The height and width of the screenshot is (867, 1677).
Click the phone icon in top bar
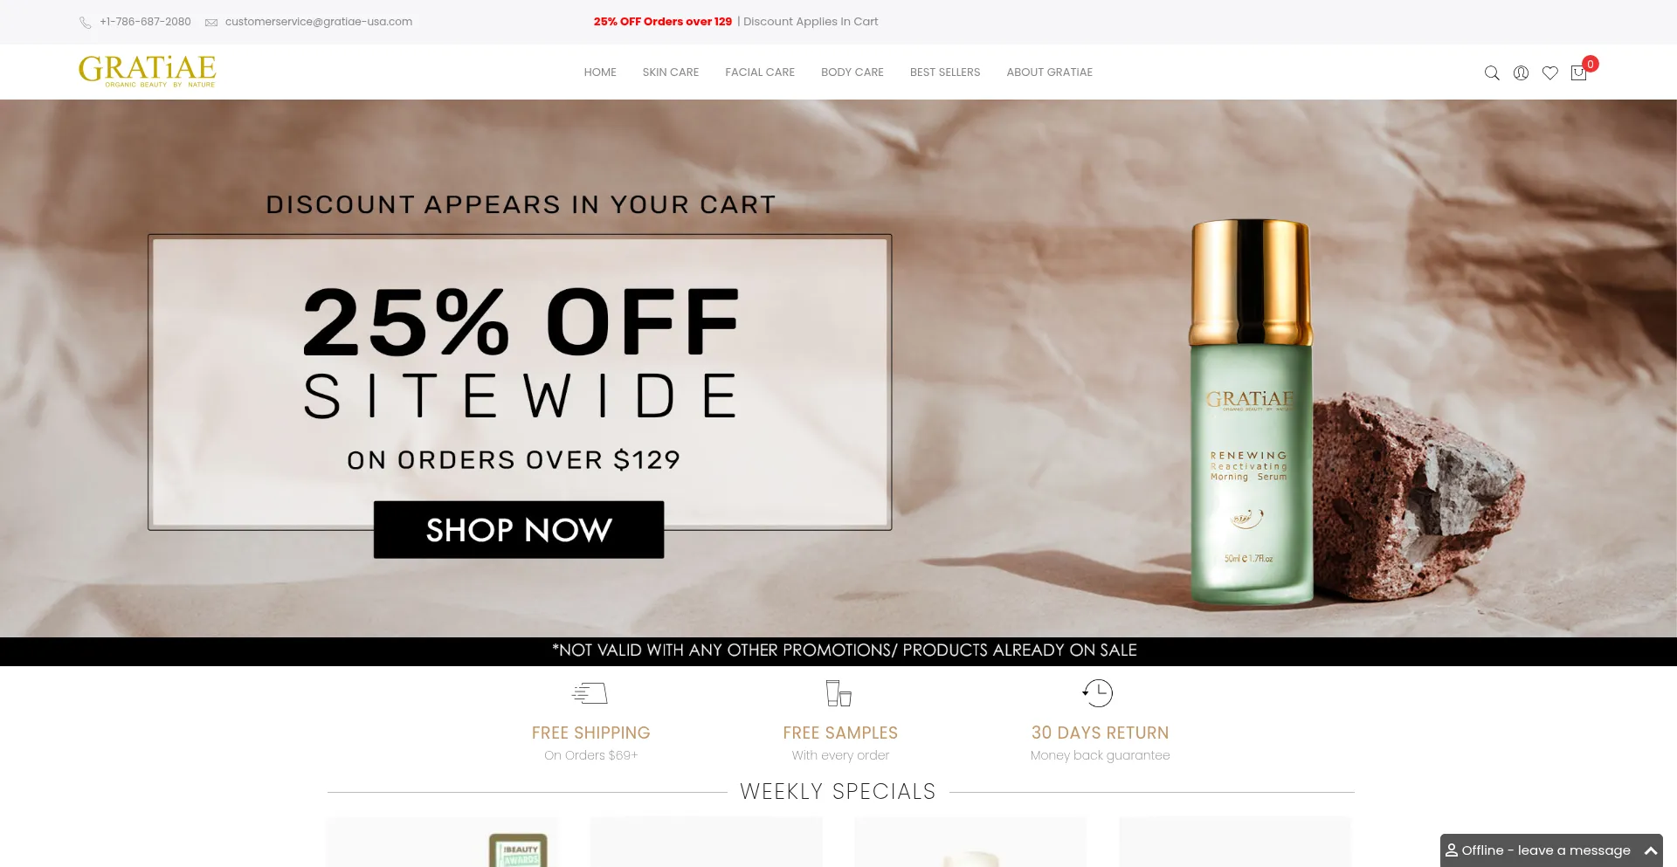click(x=86, y=23)
